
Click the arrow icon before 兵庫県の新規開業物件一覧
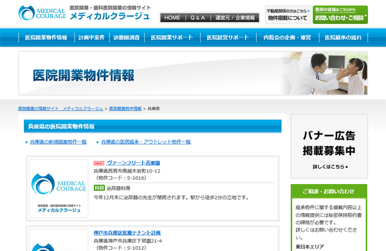(x=27, y=142)
